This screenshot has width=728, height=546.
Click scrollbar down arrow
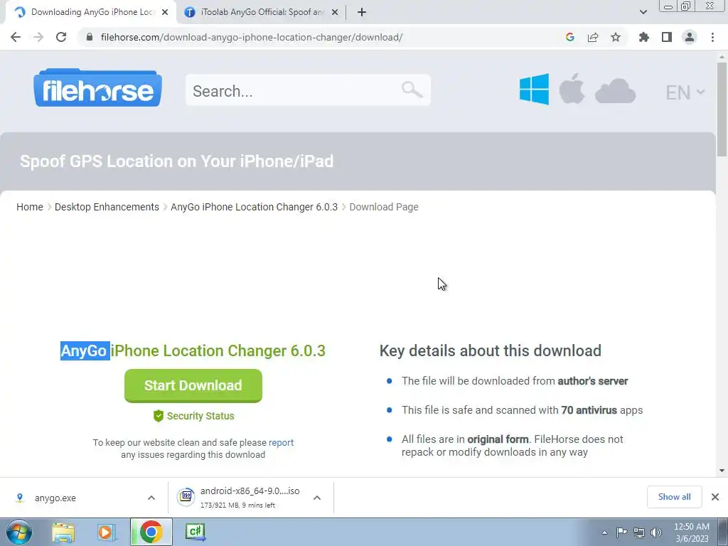[x=722, y=471]
